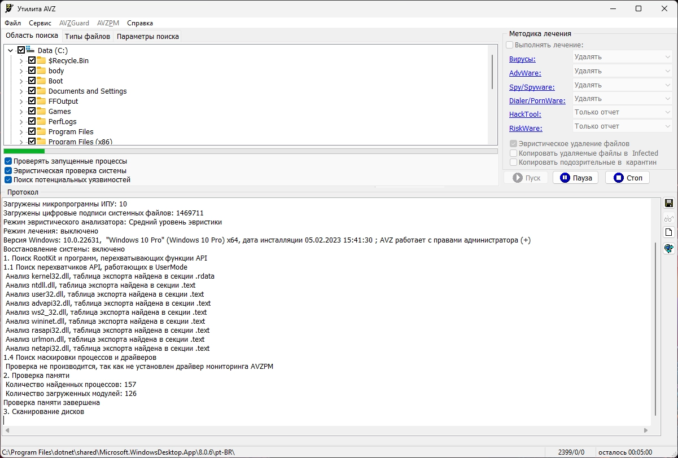Click the Games folder icon

[41, 111]
